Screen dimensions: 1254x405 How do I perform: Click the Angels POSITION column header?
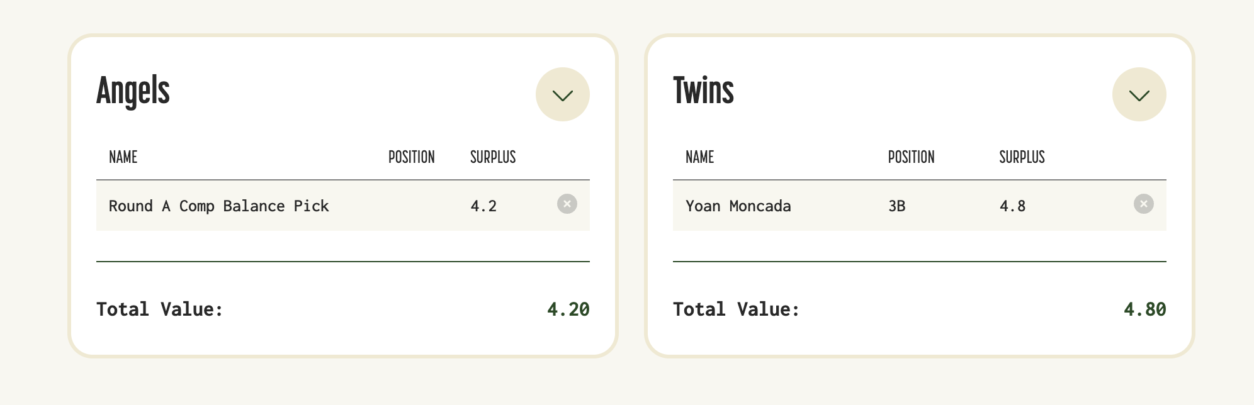(411, 157)
